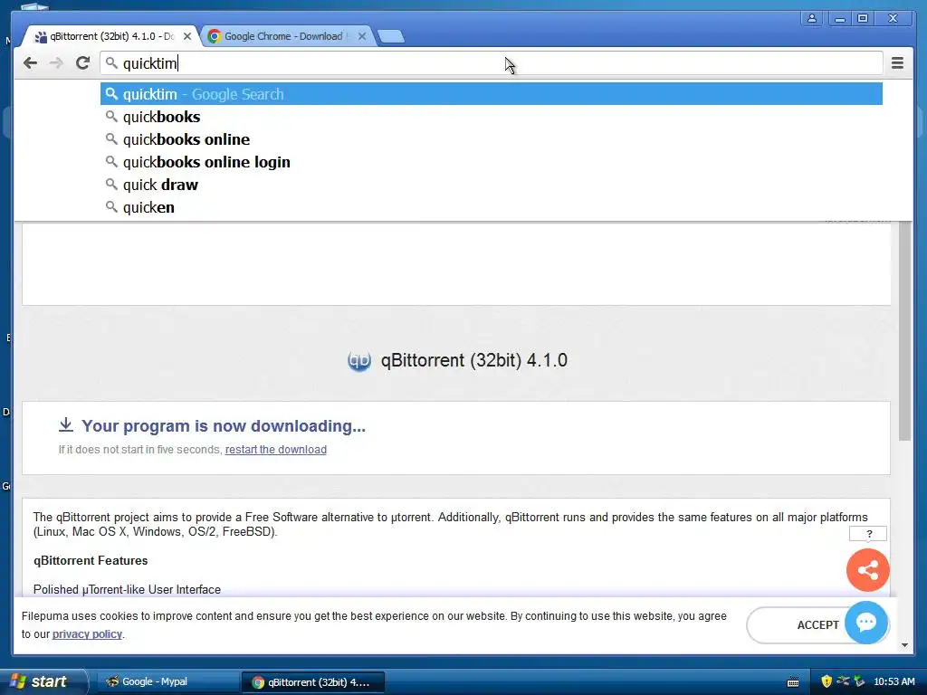This screenshot has width=927, height=695.
Task: Choose the 'quickbooks' suggestion
Action: (492, 117)
